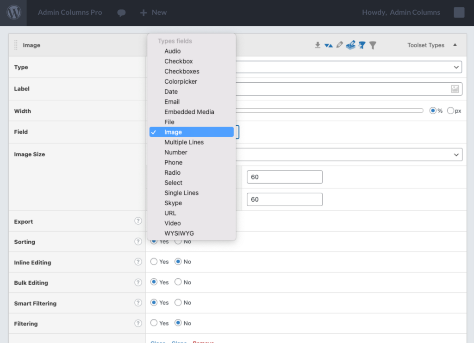The image size is (474, 343).
Task: Choose Radio from the field list
Action: point(191,173)
